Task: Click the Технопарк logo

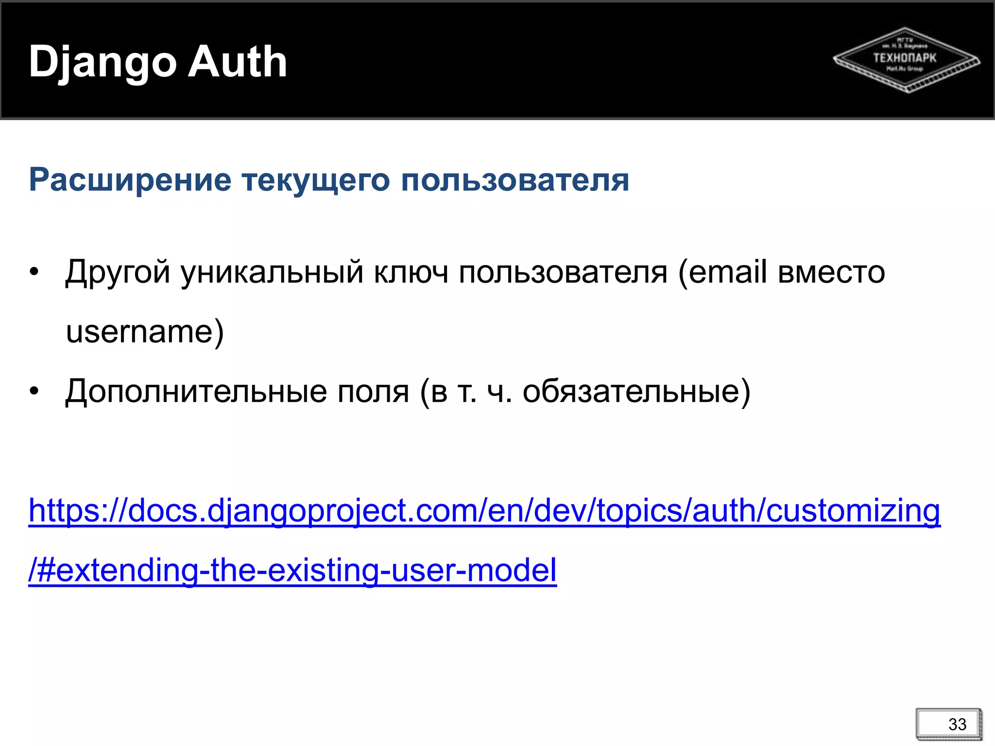Action: click(906, 60)
